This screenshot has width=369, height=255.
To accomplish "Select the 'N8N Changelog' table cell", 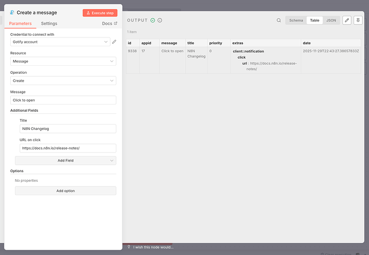I will tap(196, 60).
